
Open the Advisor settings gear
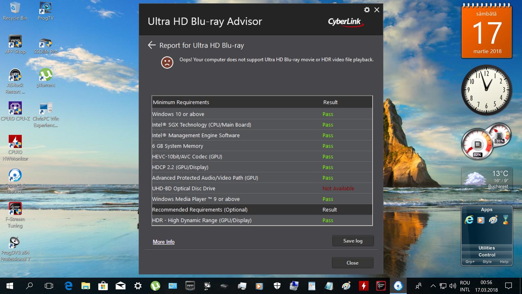click(367, 10)
